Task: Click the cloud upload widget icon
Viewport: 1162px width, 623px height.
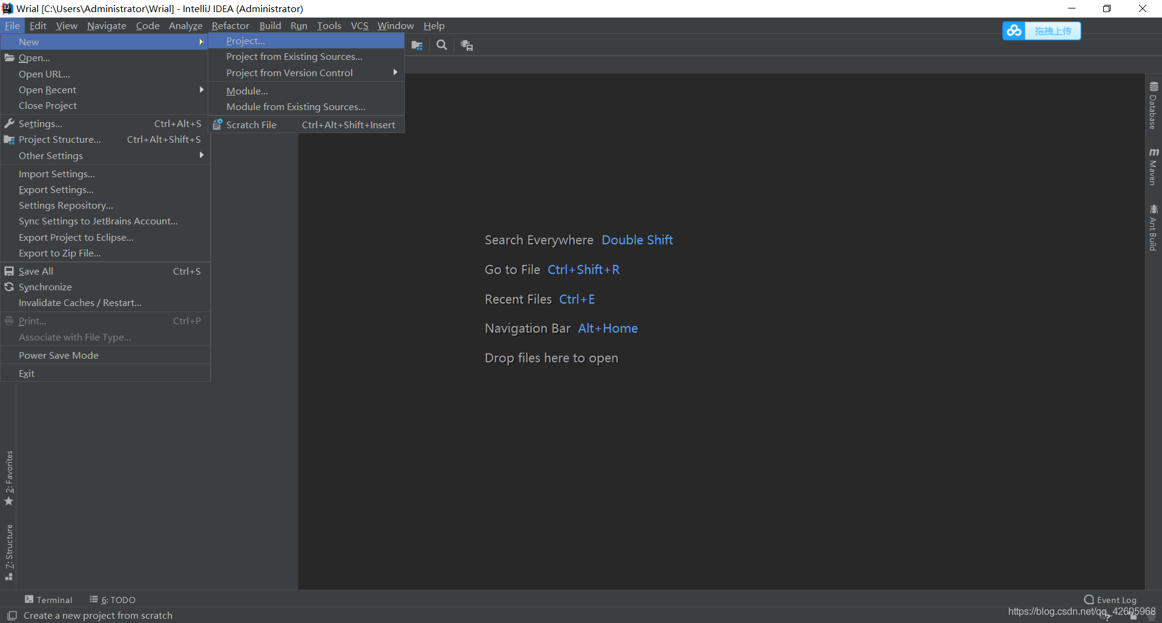Action: click(x=1014, y=31)
